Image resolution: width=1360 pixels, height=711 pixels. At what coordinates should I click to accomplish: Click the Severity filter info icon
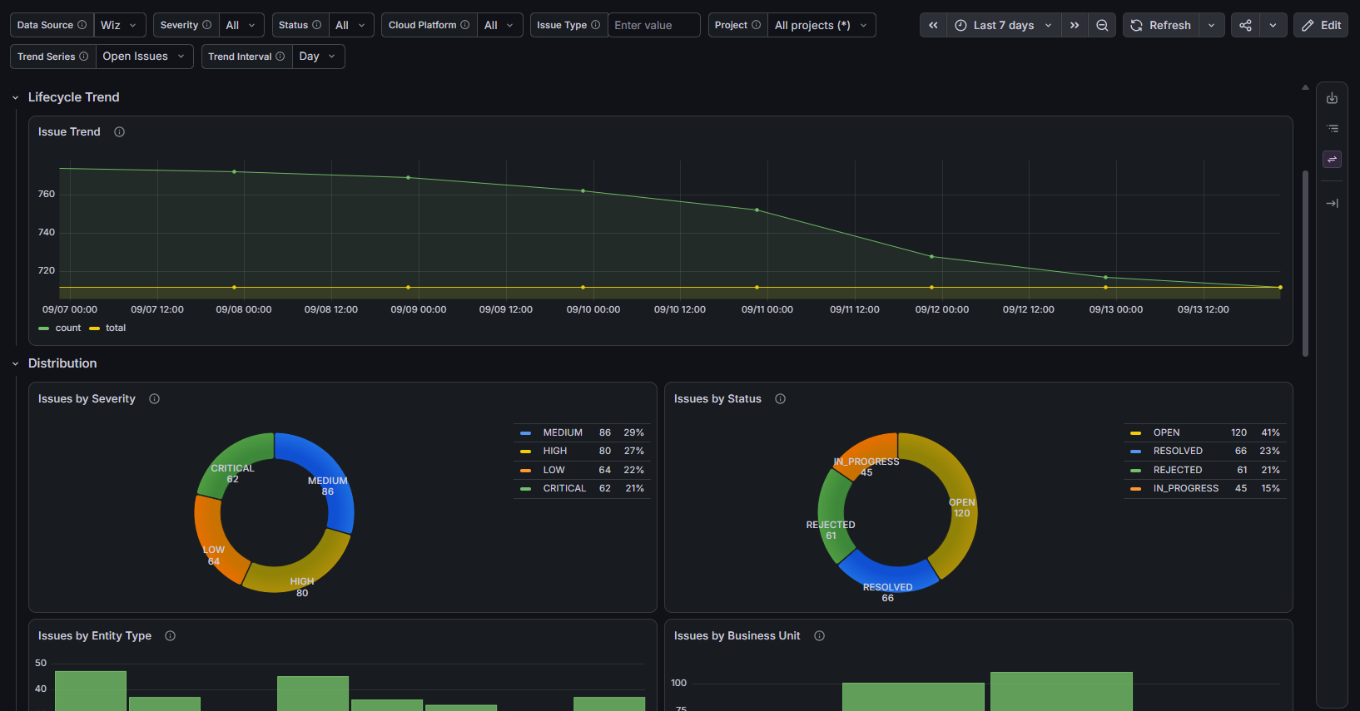click(x=207, y=25)
